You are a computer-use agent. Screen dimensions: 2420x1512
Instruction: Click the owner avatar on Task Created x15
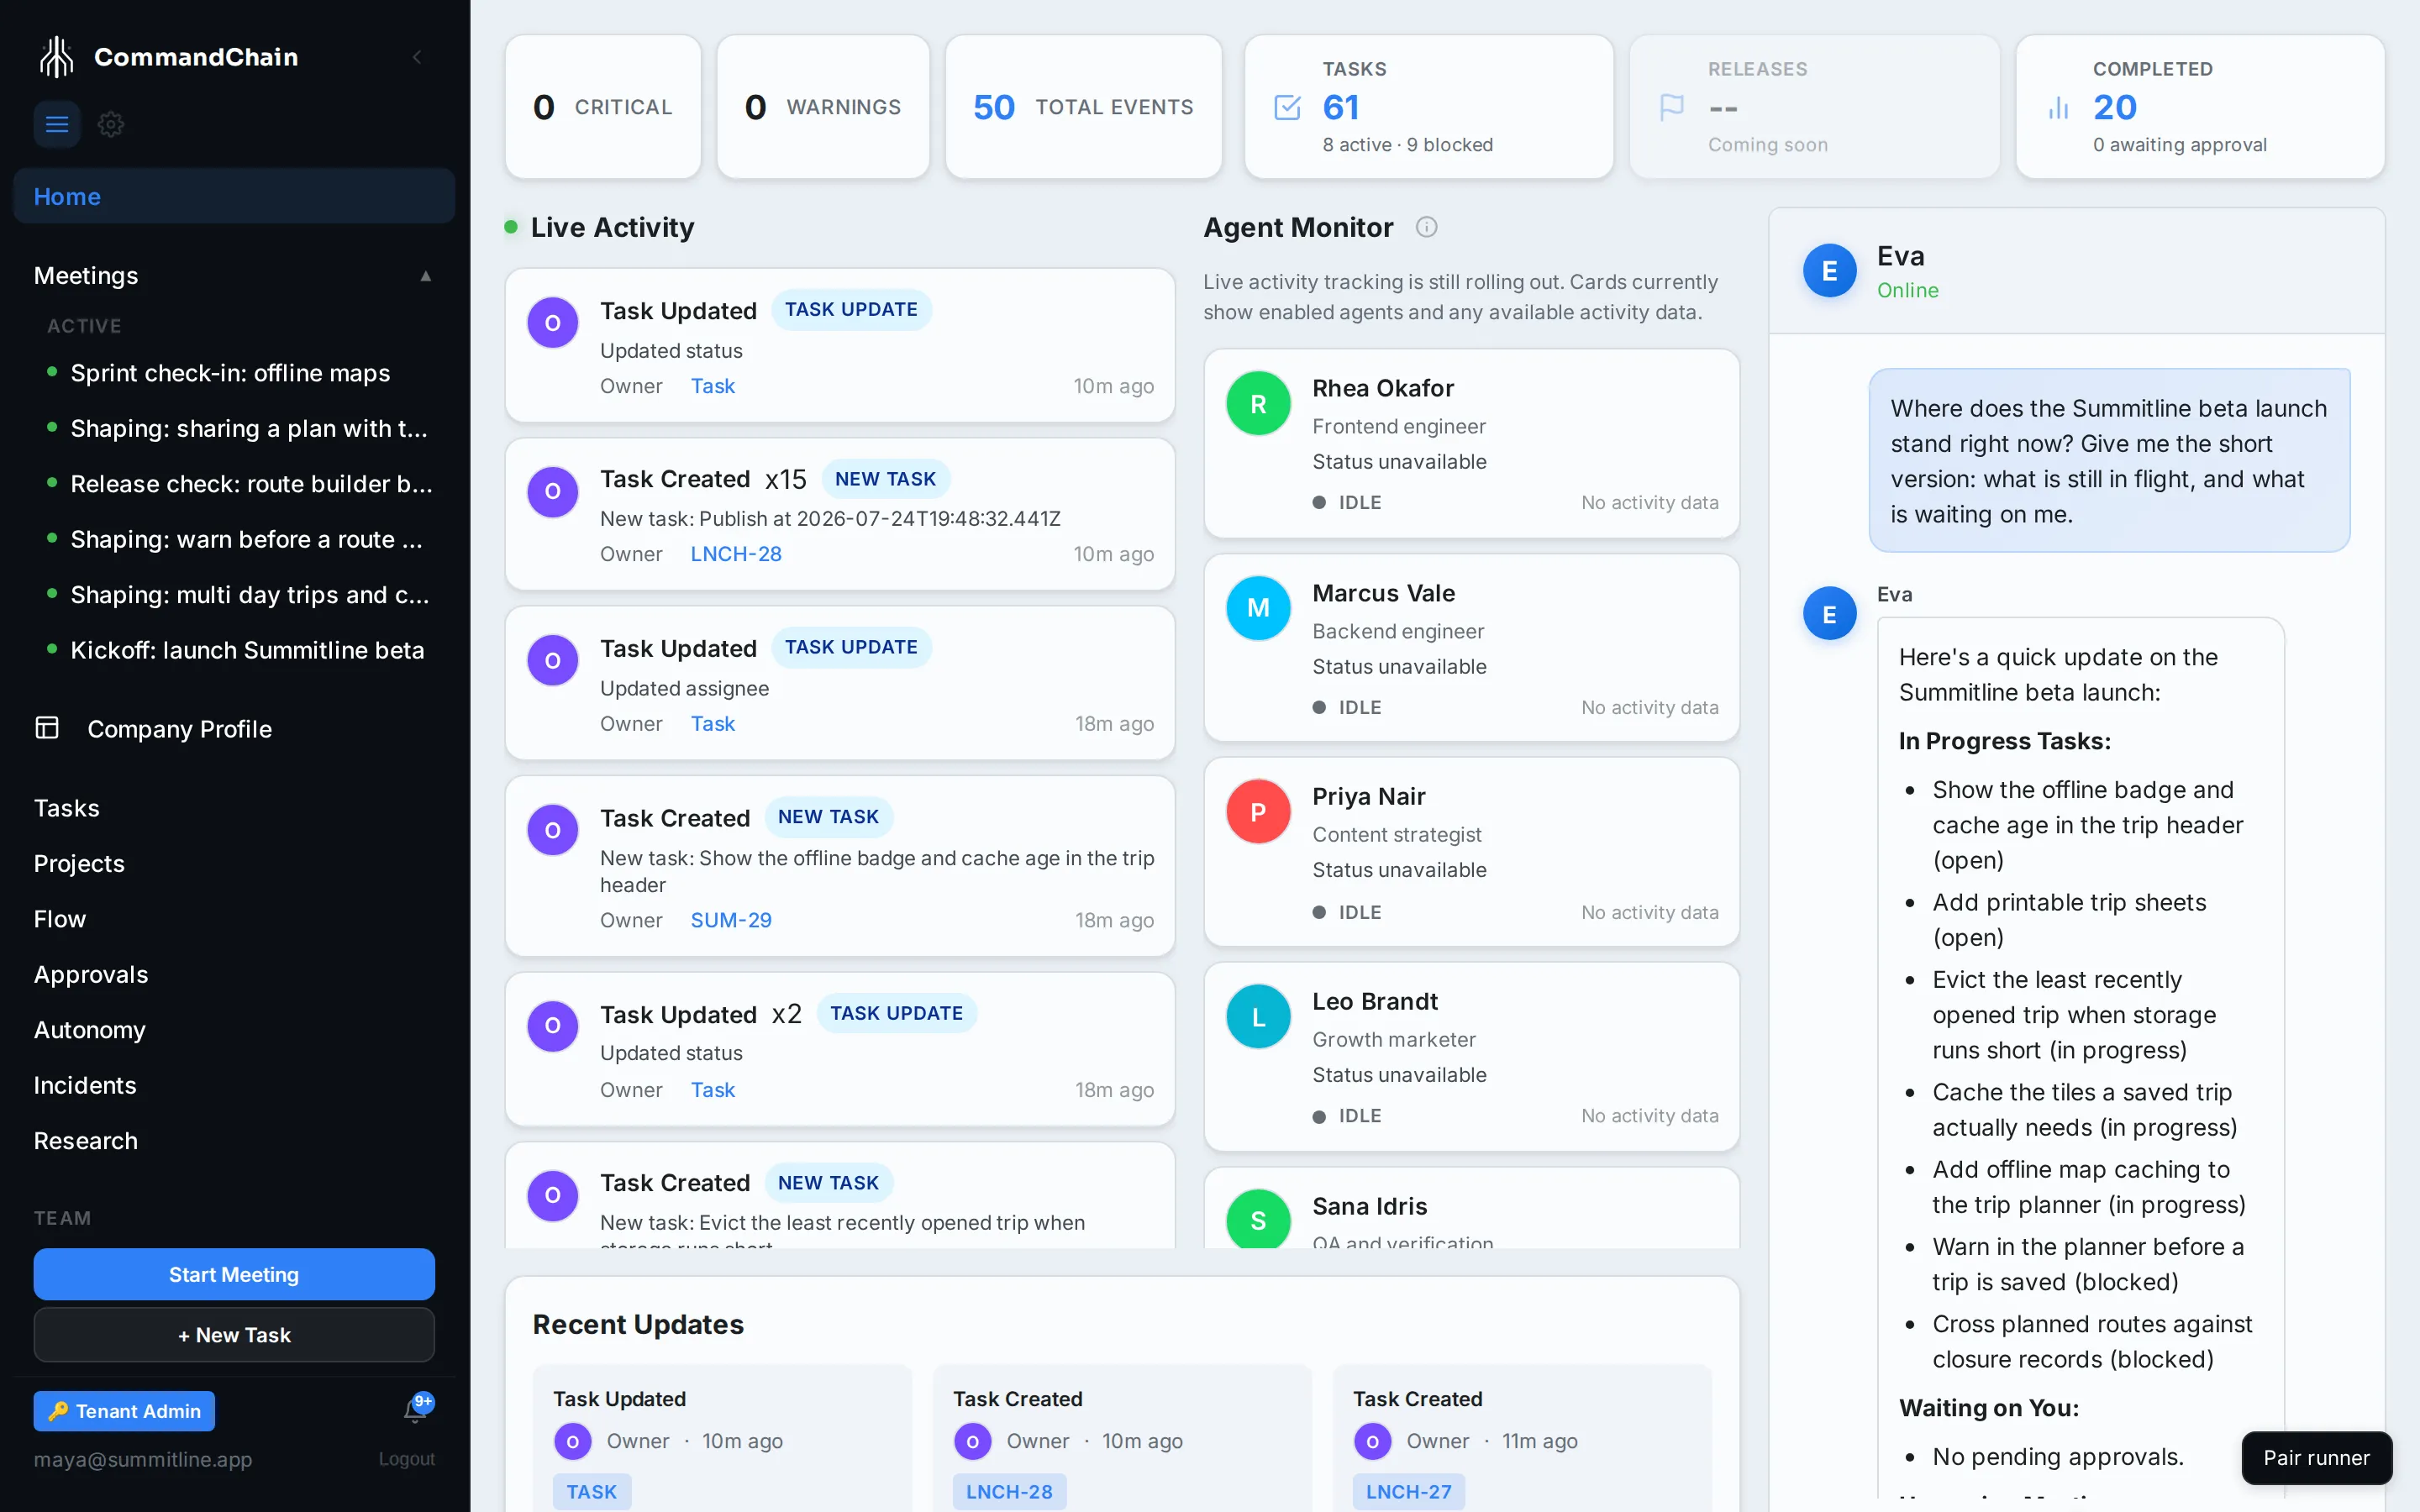553,491
